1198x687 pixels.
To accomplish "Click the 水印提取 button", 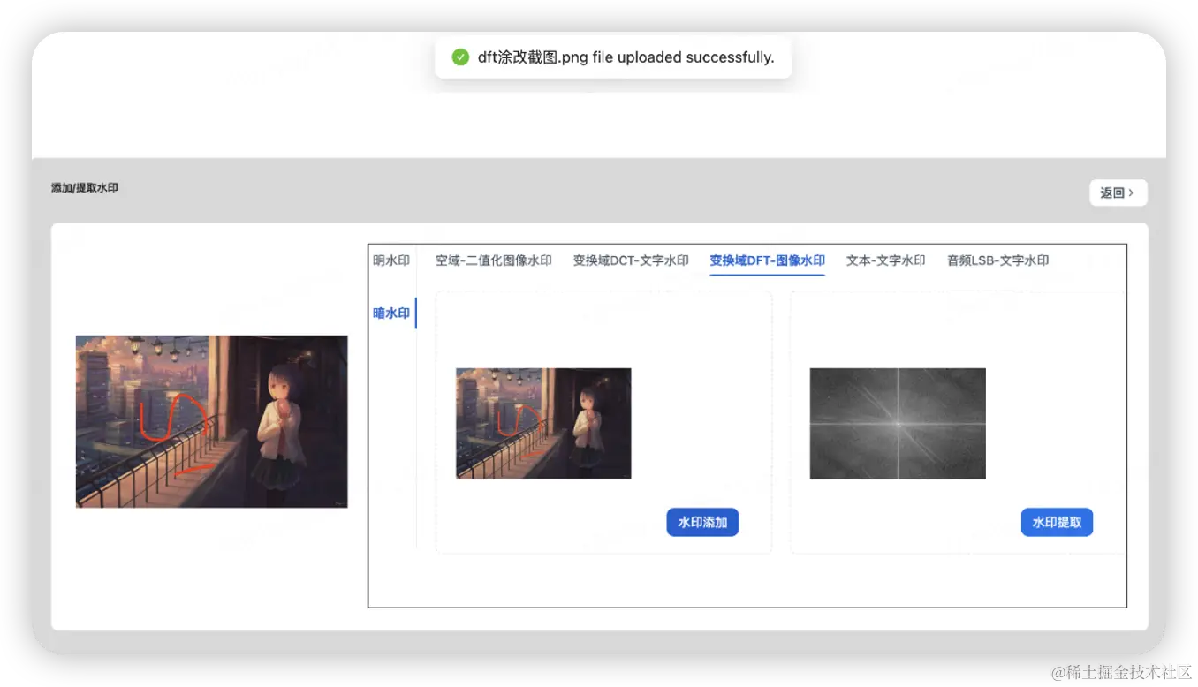I will coord(1057,522).
